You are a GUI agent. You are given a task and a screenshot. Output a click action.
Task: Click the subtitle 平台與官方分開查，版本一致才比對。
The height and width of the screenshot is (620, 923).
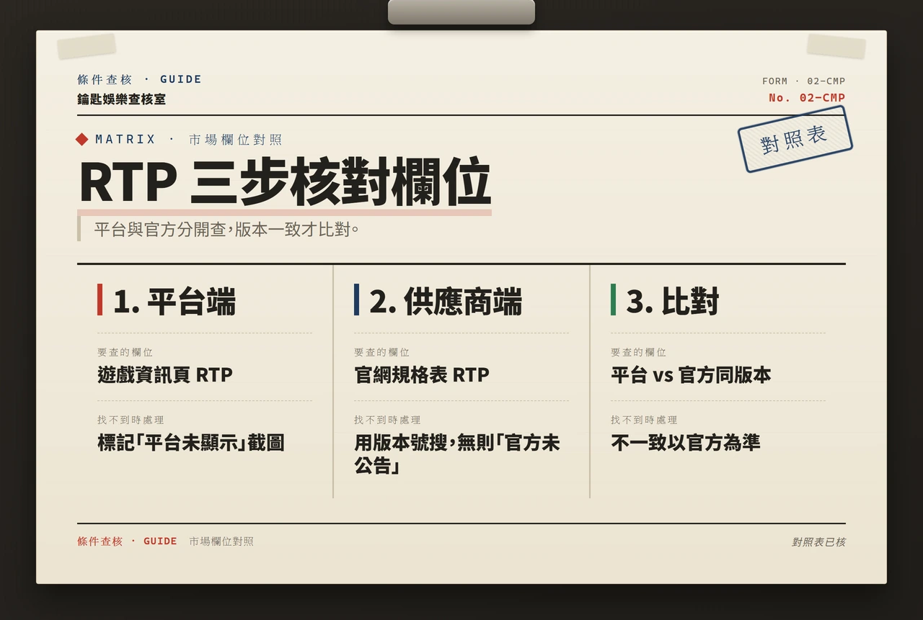(226, 230)
